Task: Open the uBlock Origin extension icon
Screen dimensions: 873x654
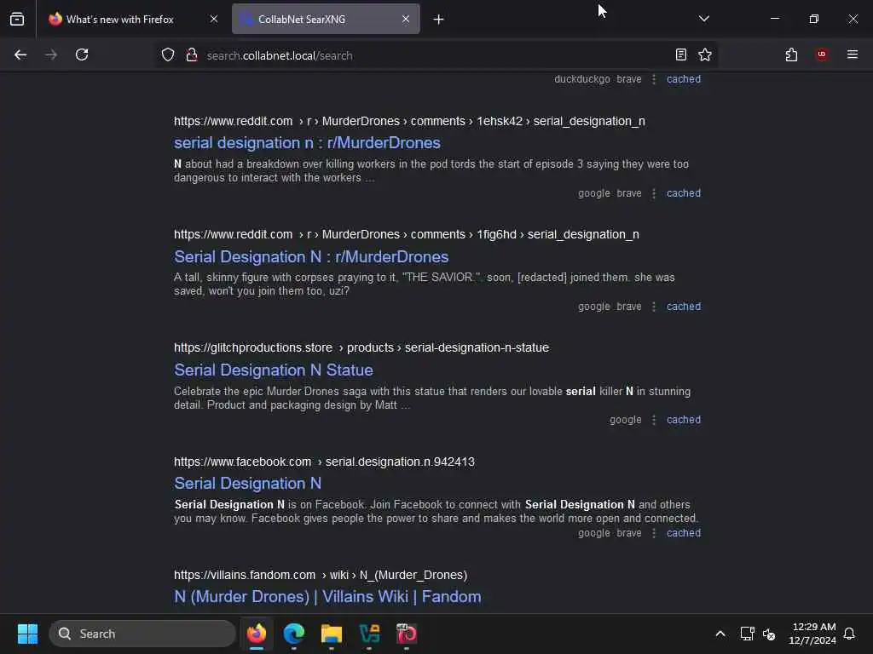Action: tap(821, 54)
